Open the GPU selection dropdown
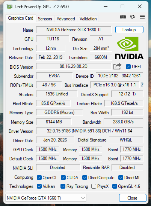 tap(46, 198)
